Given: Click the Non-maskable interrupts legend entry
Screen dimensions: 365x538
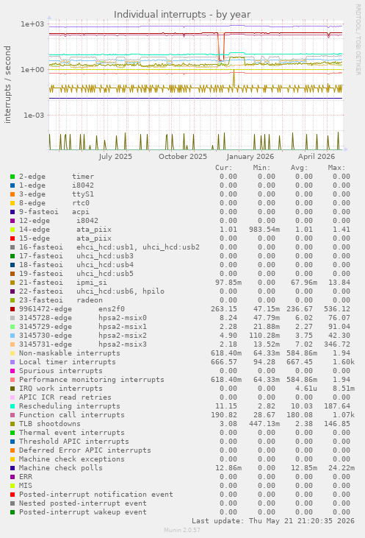Looking at the screenshot, I should tap(70, 353).
